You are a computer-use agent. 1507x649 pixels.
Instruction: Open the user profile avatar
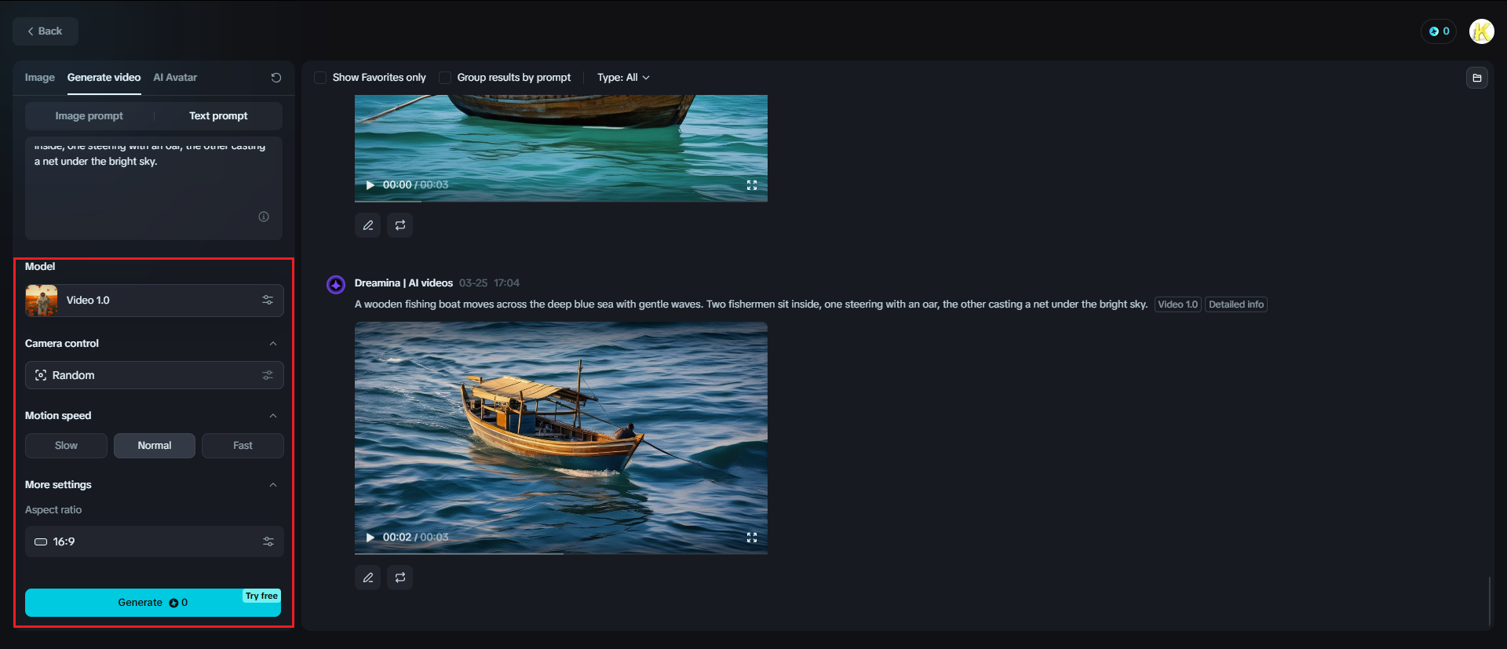click(x=1481, y=31)
